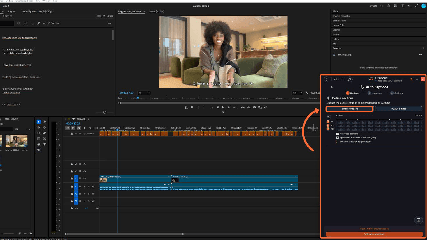This screenshot has width=427, height=240.
Task: Open the Essential Sound panel
Action: click(x=339, y=21)
